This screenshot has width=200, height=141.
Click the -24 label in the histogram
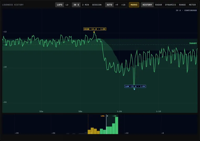[53, 133]
